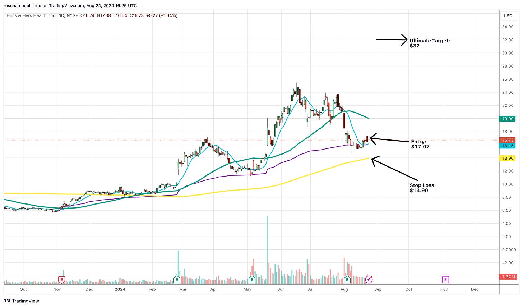This screenshot has width=523, height=307.
Task: Select the Stop Loss: $13.90 text annotation
Action: click(x=422, y=188)
